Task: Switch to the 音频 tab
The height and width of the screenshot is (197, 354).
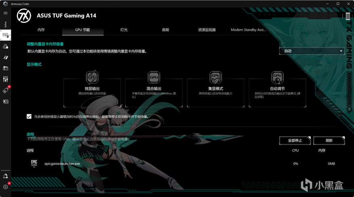Action: coord(165,30)
